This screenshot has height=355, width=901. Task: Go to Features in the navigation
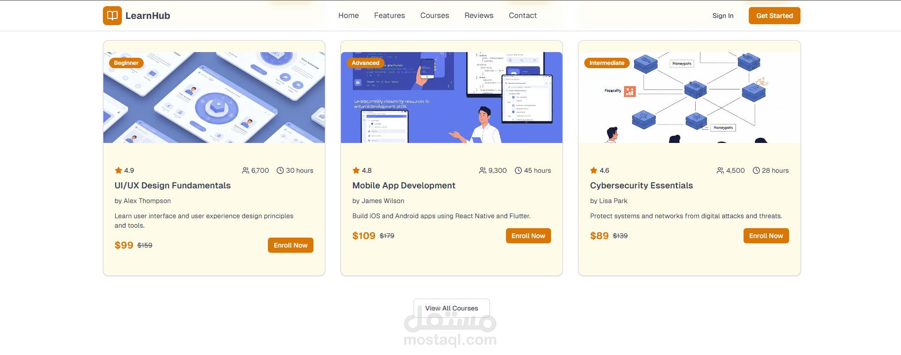pyautogui.click(x=389, y=16)
